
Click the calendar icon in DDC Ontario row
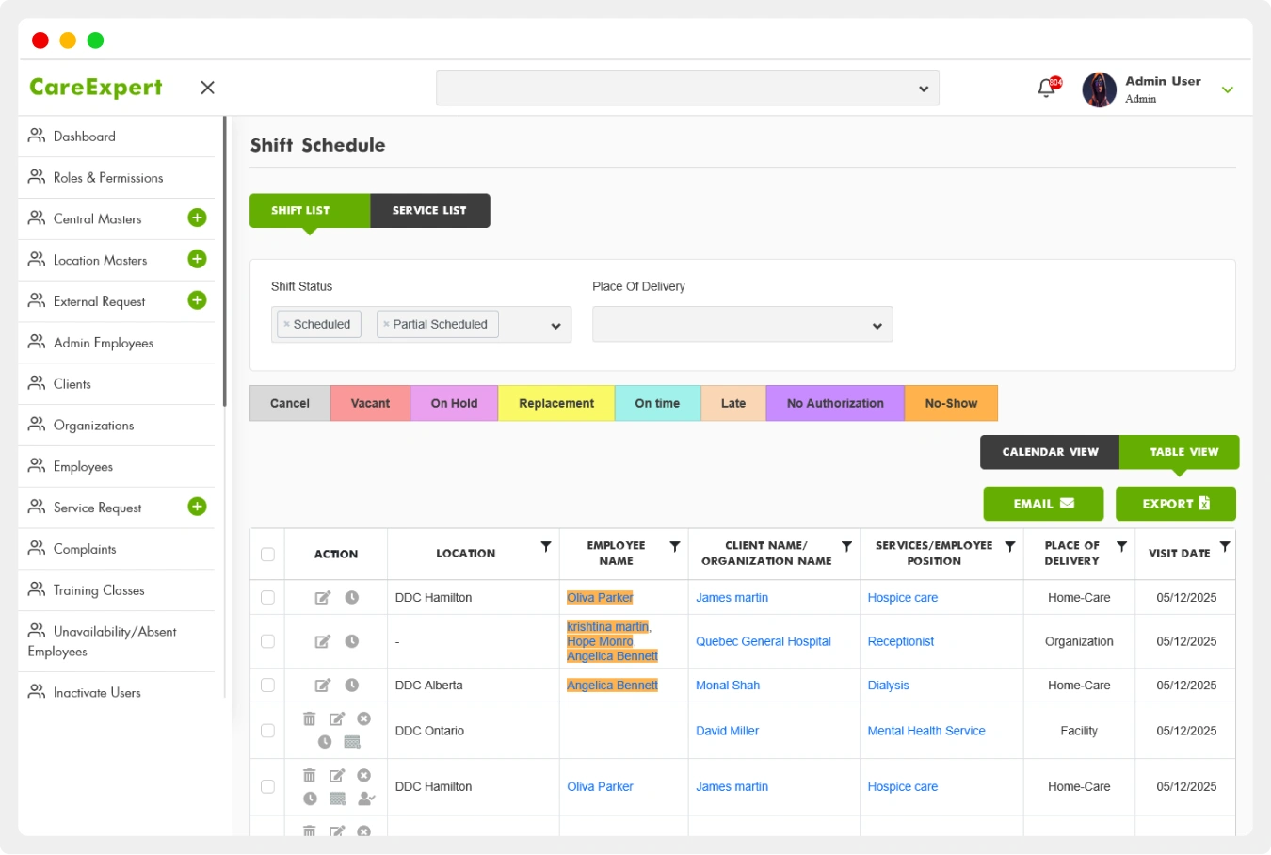click(352, 742)
